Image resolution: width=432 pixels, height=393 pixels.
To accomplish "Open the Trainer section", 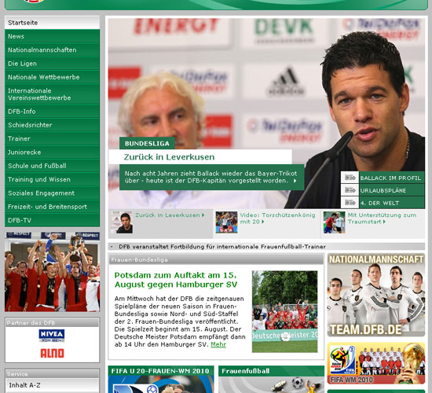I will pos(52,138).
